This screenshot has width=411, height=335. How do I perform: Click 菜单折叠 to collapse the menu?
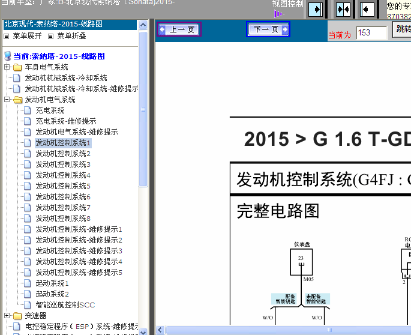click(x=71, y=36)
